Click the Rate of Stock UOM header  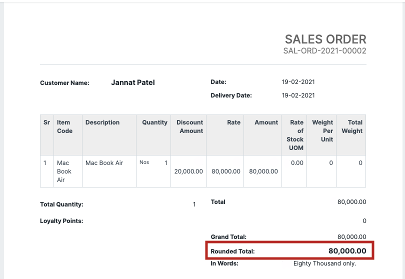[296, 135]
